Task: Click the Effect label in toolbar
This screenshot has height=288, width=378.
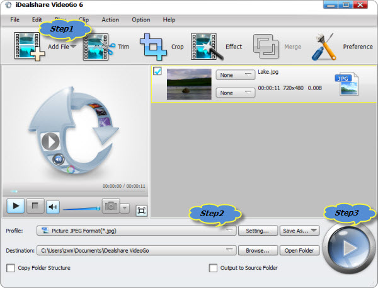Action: tap(234, 47)
